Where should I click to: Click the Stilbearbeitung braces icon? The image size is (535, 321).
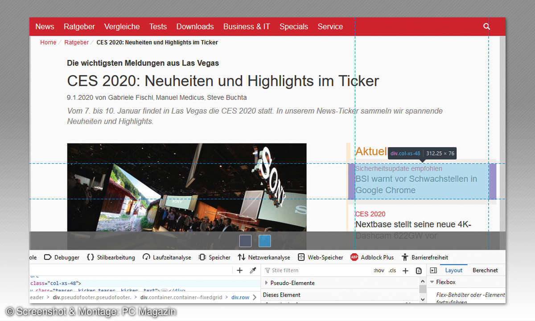click(91, 257)
